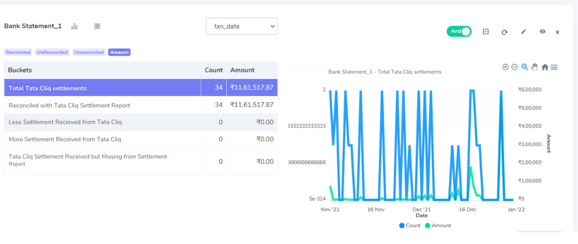Click count 34 in Reconciled with Tata Cliq row
Screen dimensions: 578x244
(219, 105)
